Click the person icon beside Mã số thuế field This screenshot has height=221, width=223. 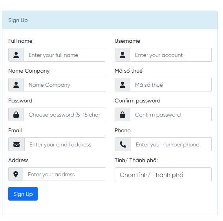(x=122, y=85)
